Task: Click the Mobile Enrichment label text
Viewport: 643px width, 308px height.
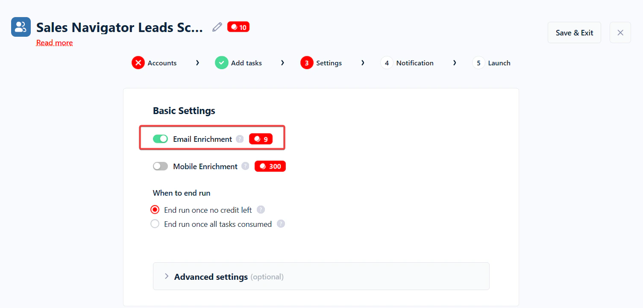Action: [x=205, y=167]
